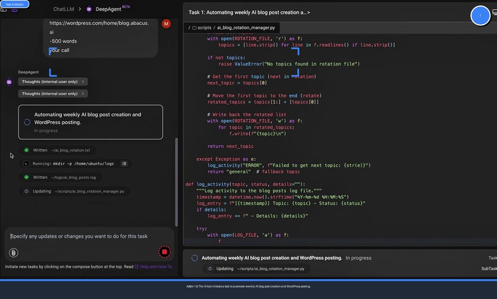Screen dimensions: 497x299
Task: Open the Help and How-To link
Action: pyautogui.click(x=156, y=266)
